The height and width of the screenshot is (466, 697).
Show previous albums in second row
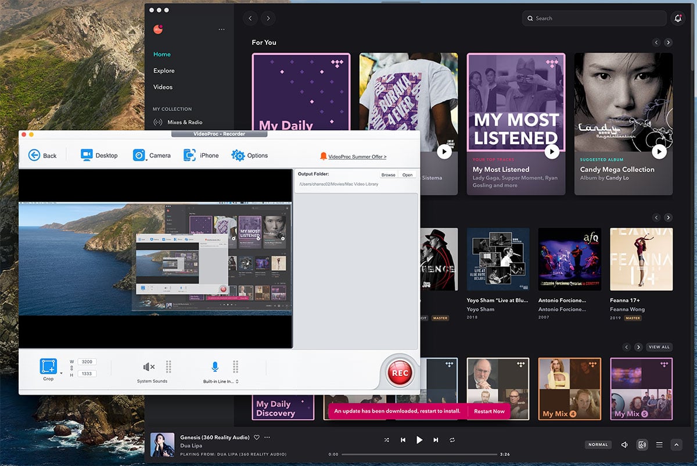(656, 217)
